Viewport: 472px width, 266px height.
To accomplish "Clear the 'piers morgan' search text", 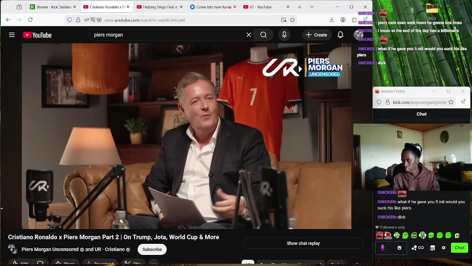I will point(249,35).
